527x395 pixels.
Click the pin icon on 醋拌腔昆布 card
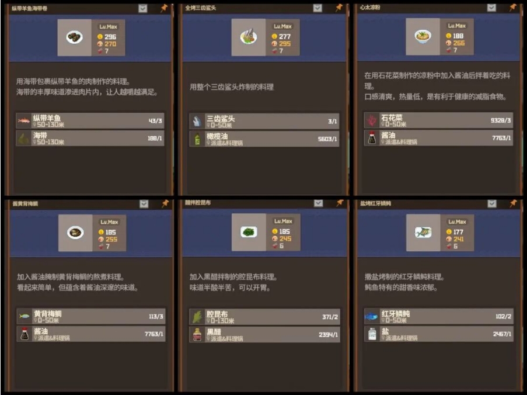tap(340, 203)
